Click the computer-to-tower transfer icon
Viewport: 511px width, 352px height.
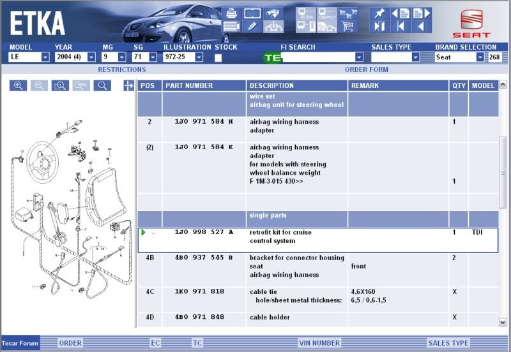[x=306, y=27]
